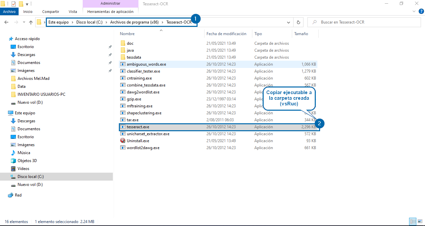Viewport: 425px width, 226px height.
Task: Navigate to Archivos de programa (x86) breadcrumb
Action: coord(134,22)
